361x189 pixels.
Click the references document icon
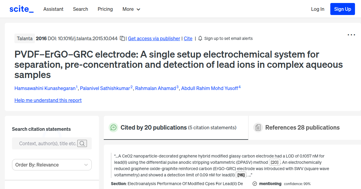point(258,127)
